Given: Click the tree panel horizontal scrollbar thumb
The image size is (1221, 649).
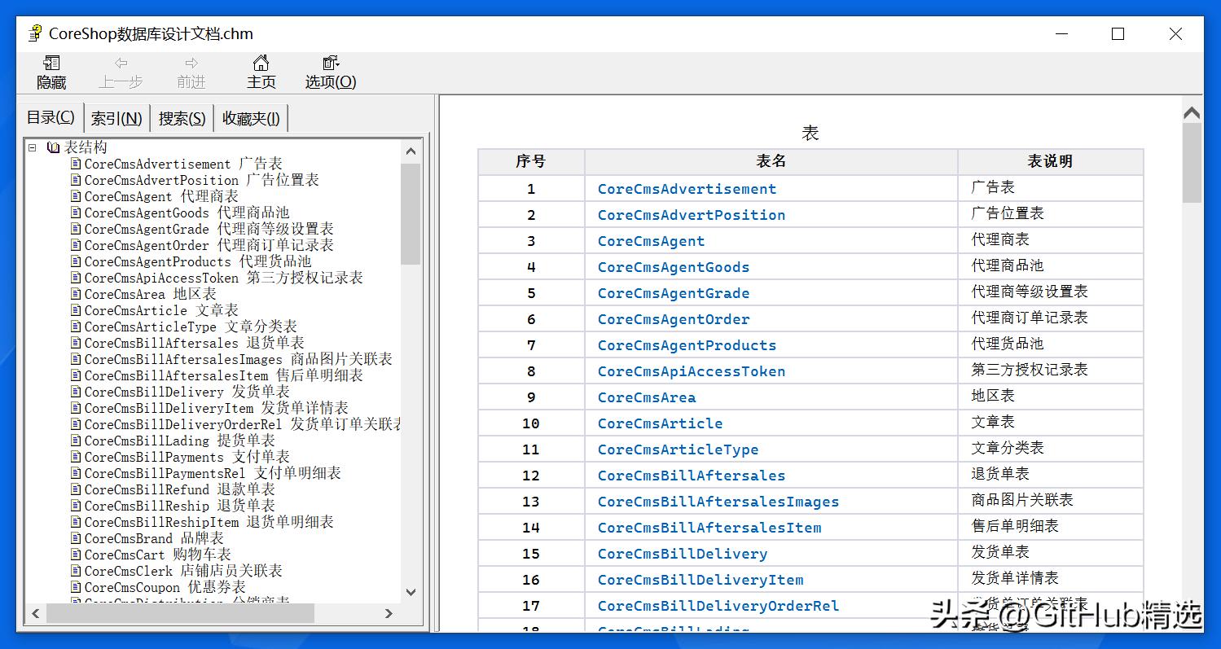Looking at the screenshot, I should (x=180, y=613).
